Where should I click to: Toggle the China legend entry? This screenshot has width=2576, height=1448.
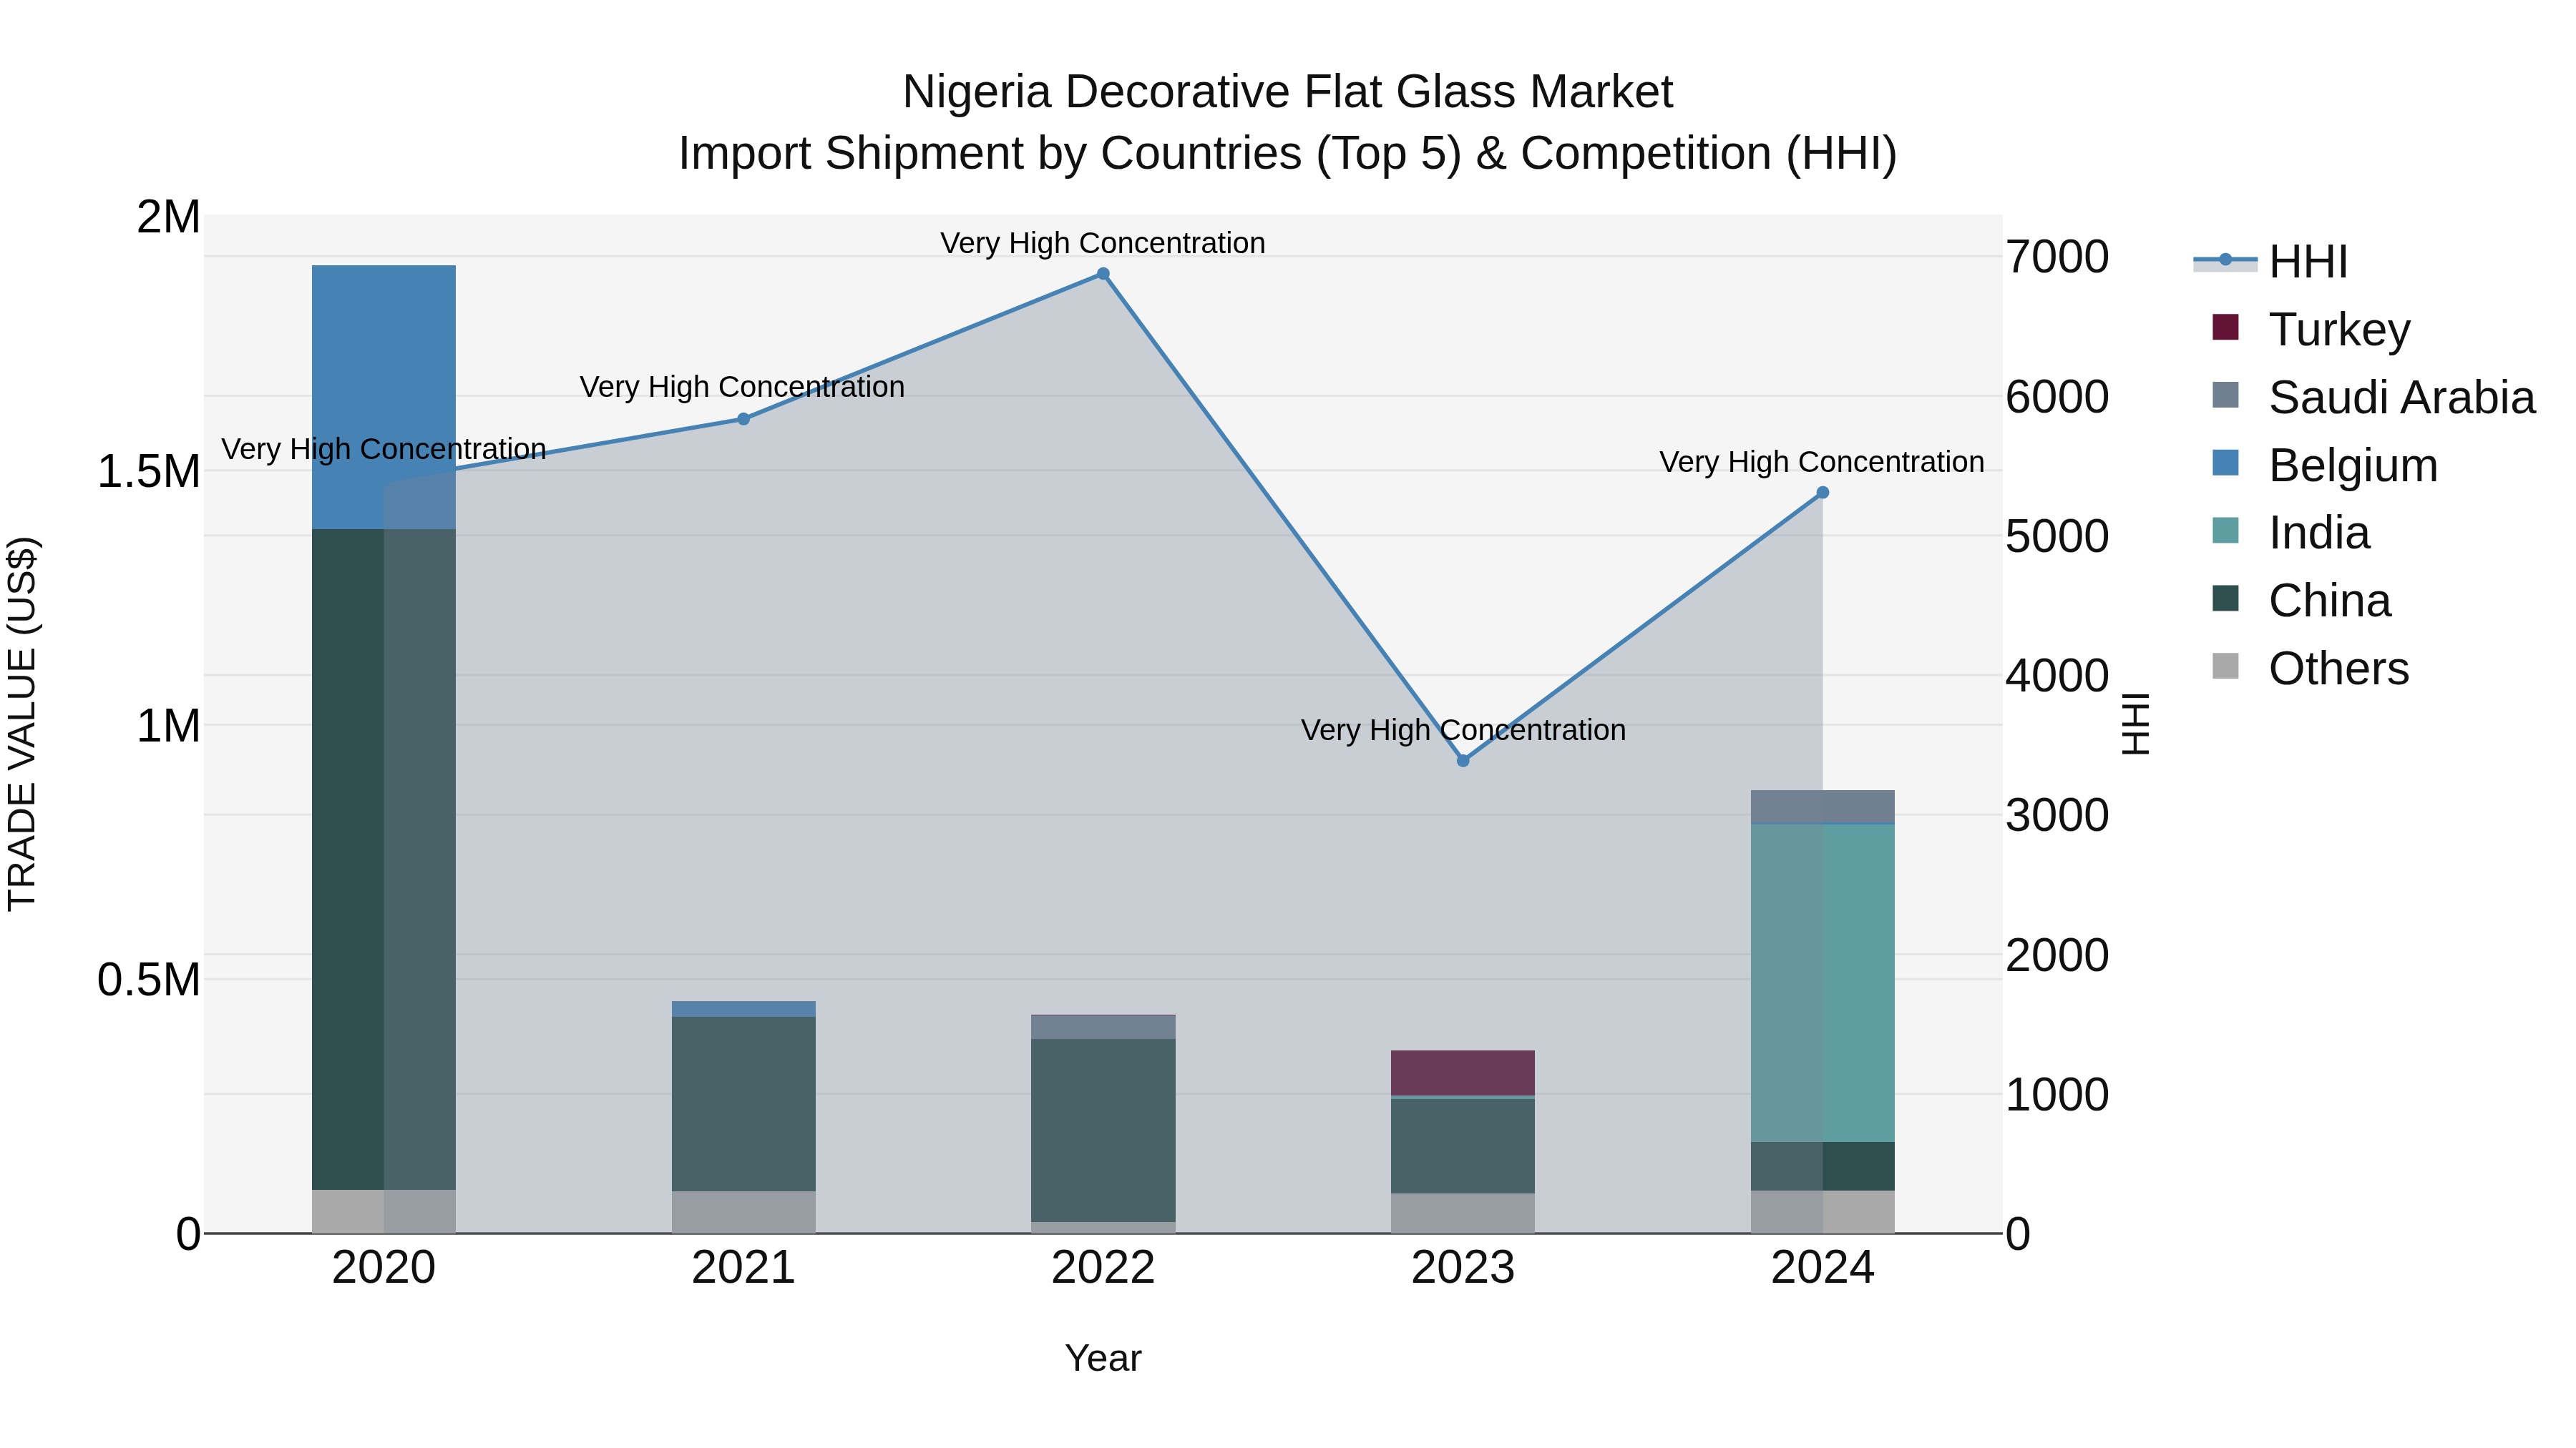2301,600
